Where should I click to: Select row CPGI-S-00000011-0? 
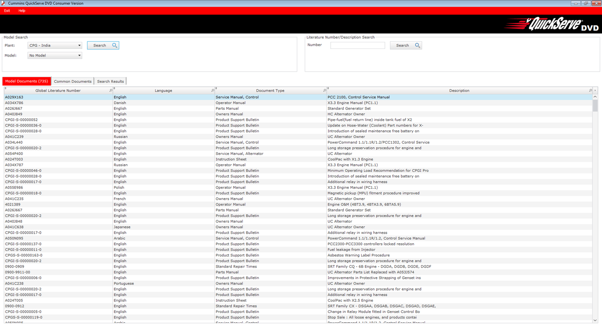[x=298, y=250]
